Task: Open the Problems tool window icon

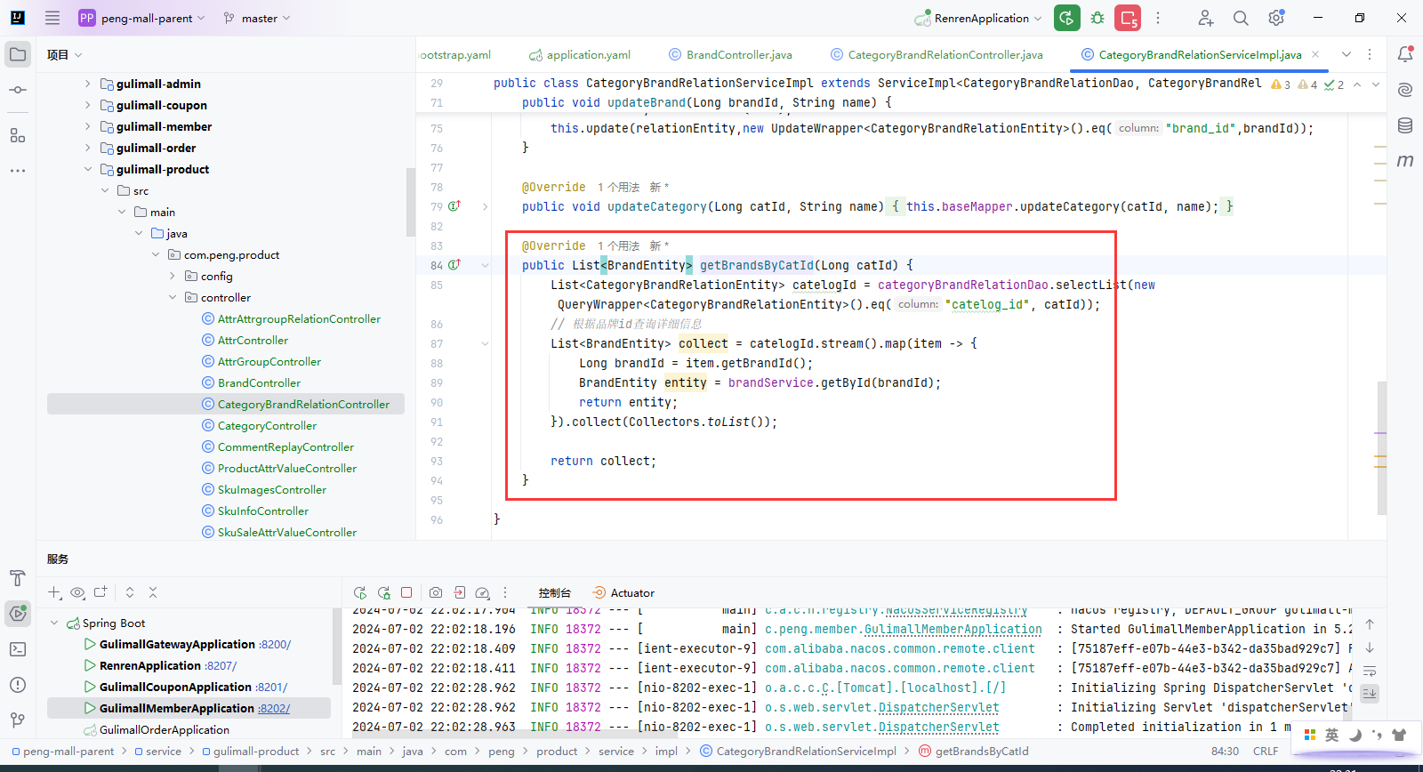Action: (x=18, y=685)
